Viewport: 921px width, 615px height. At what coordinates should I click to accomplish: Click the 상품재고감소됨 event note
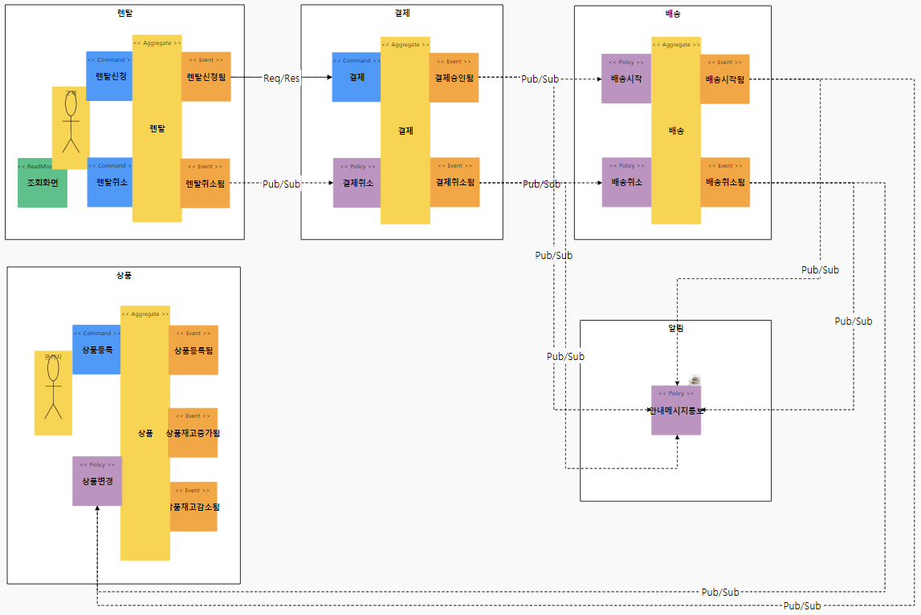click(194, 507)
